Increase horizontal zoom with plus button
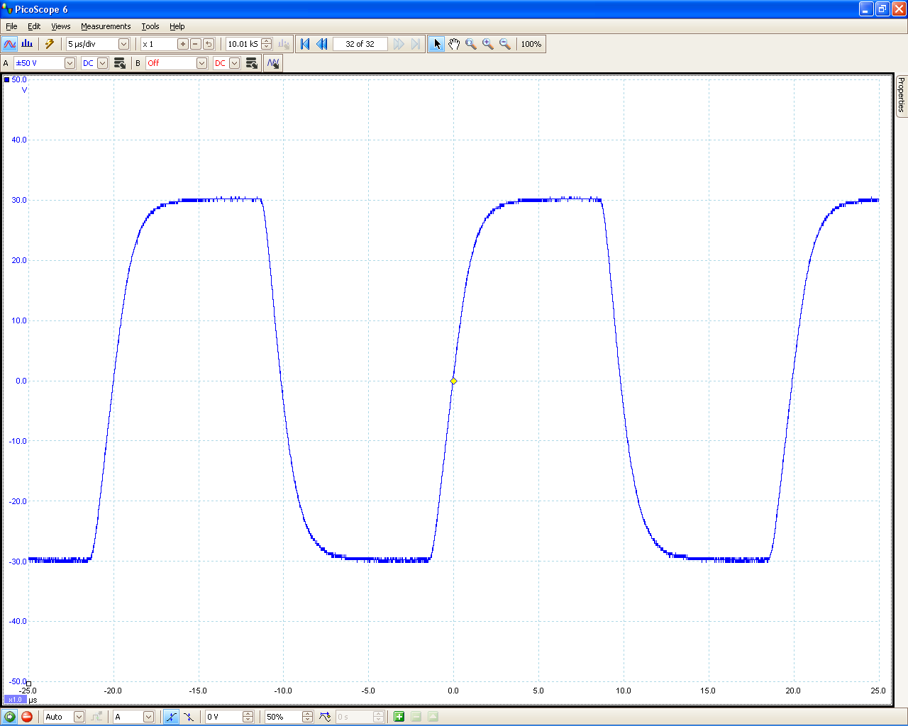The image size is (908, 726). coord(183,44)
